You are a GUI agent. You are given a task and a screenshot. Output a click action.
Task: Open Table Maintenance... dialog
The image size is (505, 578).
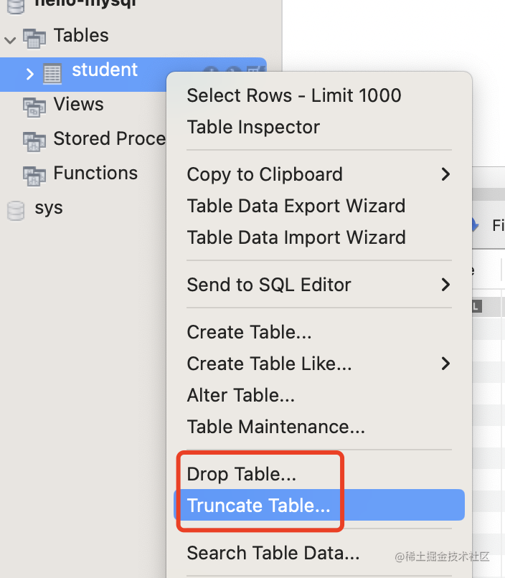276,427
